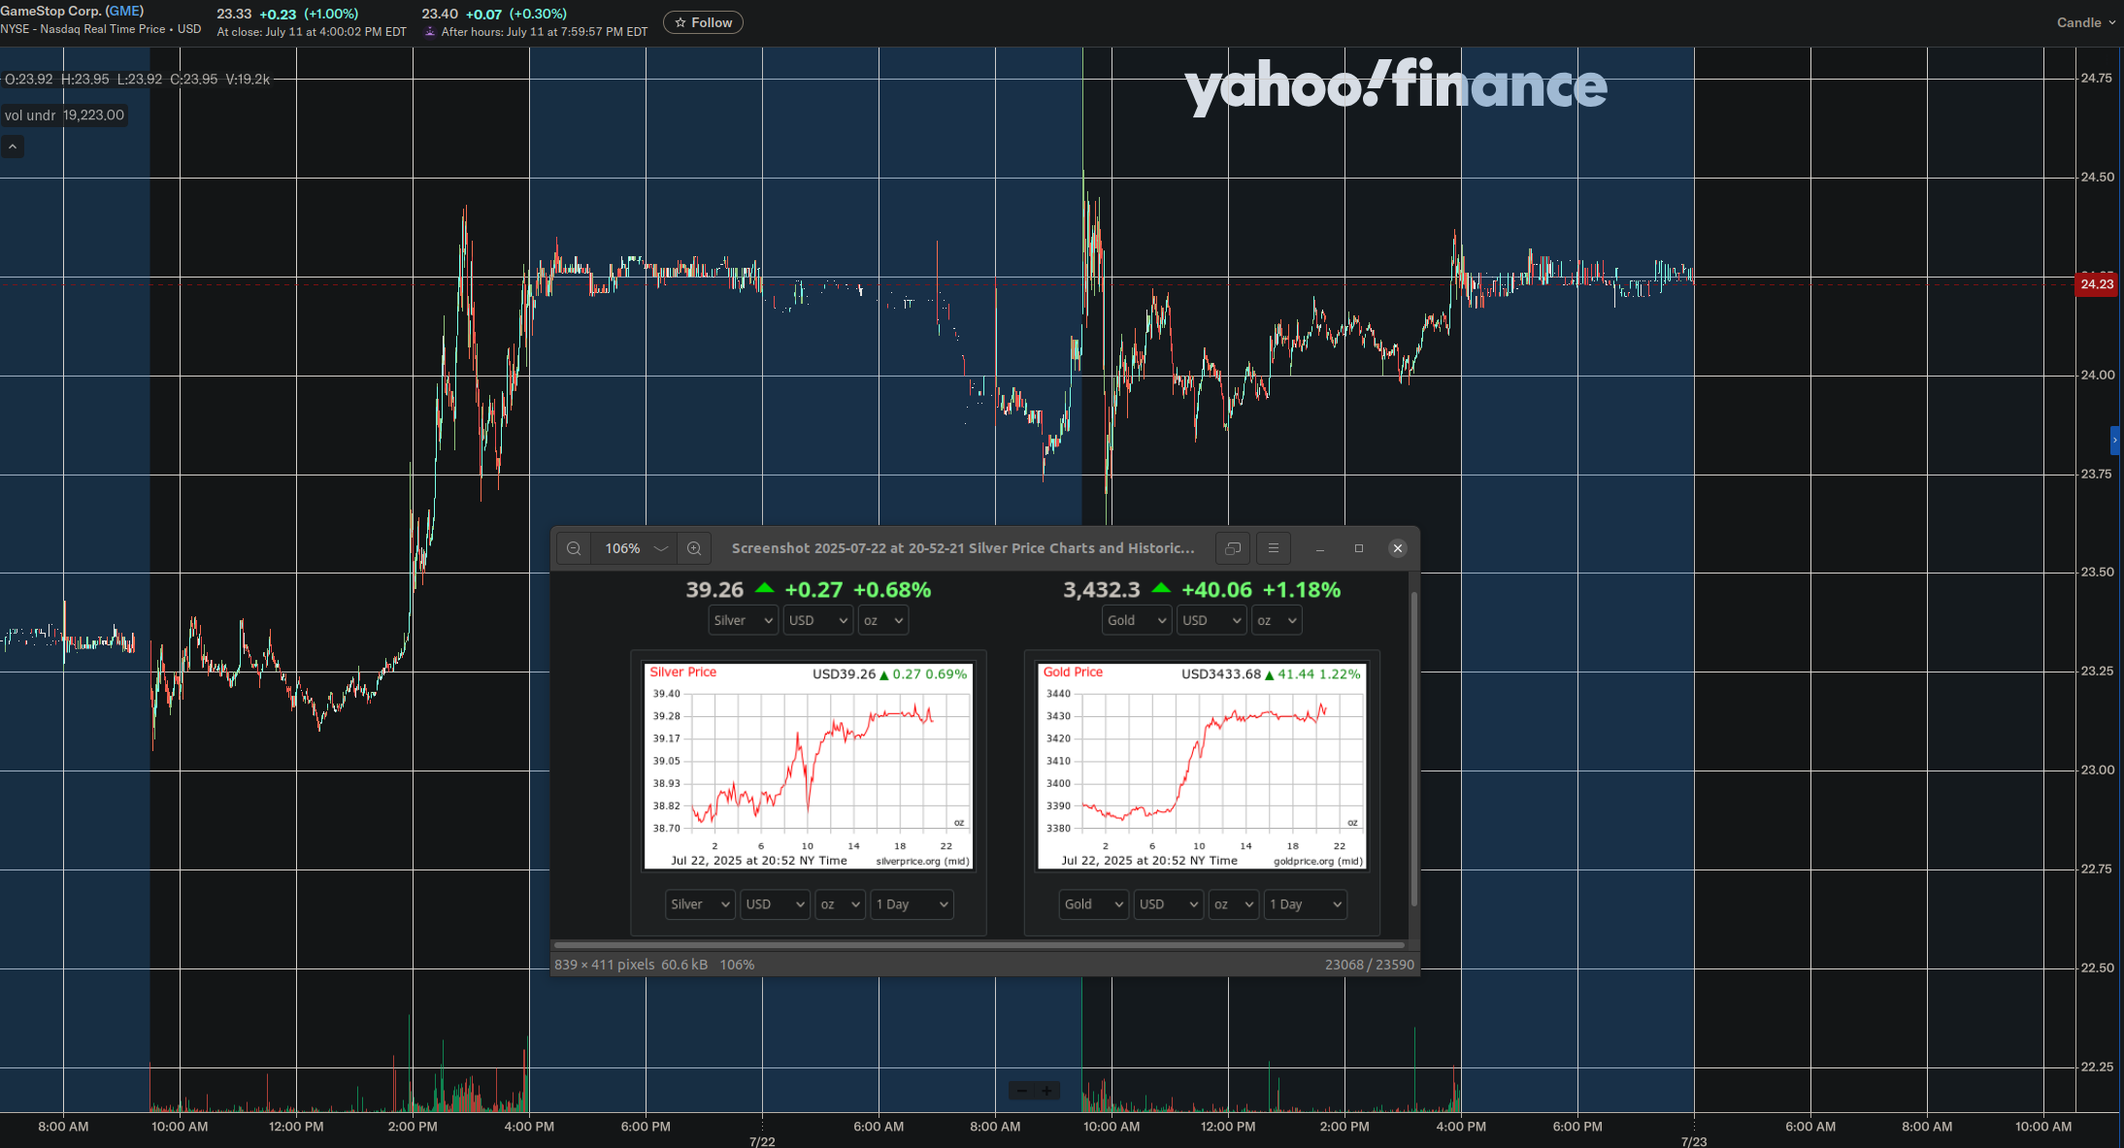Click the 'GameStop Corp.' company name
Viewport: 2124px width, 1148px height.
pyautogui.click(x=50, y=11)
